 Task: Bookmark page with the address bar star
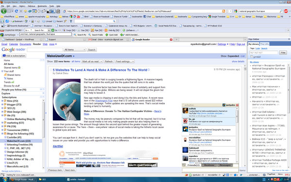point(227,11)
